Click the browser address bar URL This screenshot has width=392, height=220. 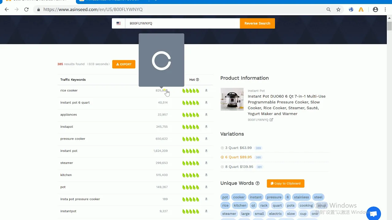[93, 9]
